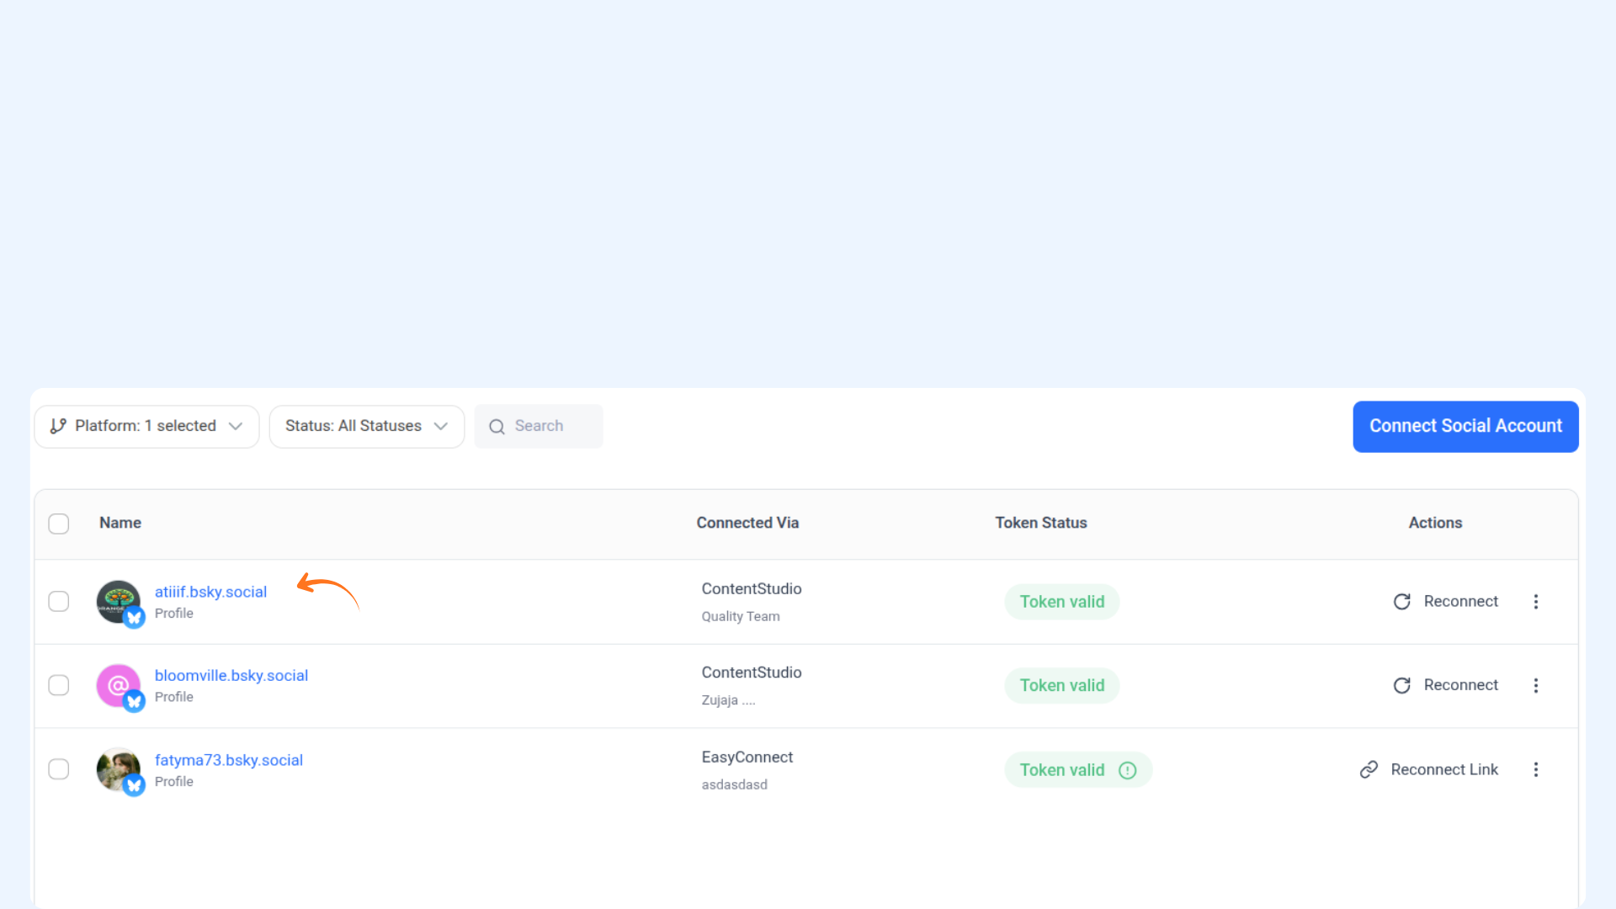Click the Reconnect Link chain icon
This screenshot has height=909, width=1616.
1369,770
